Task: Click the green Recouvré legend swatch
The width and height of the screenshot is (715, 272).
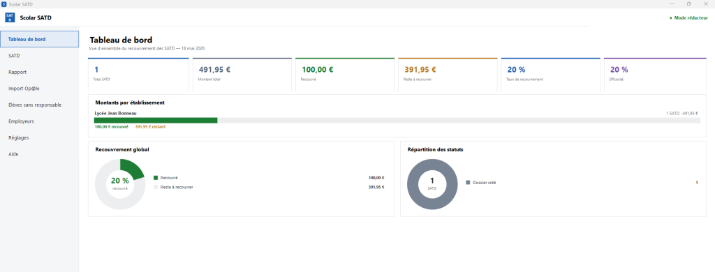Action: pos(156,178)
